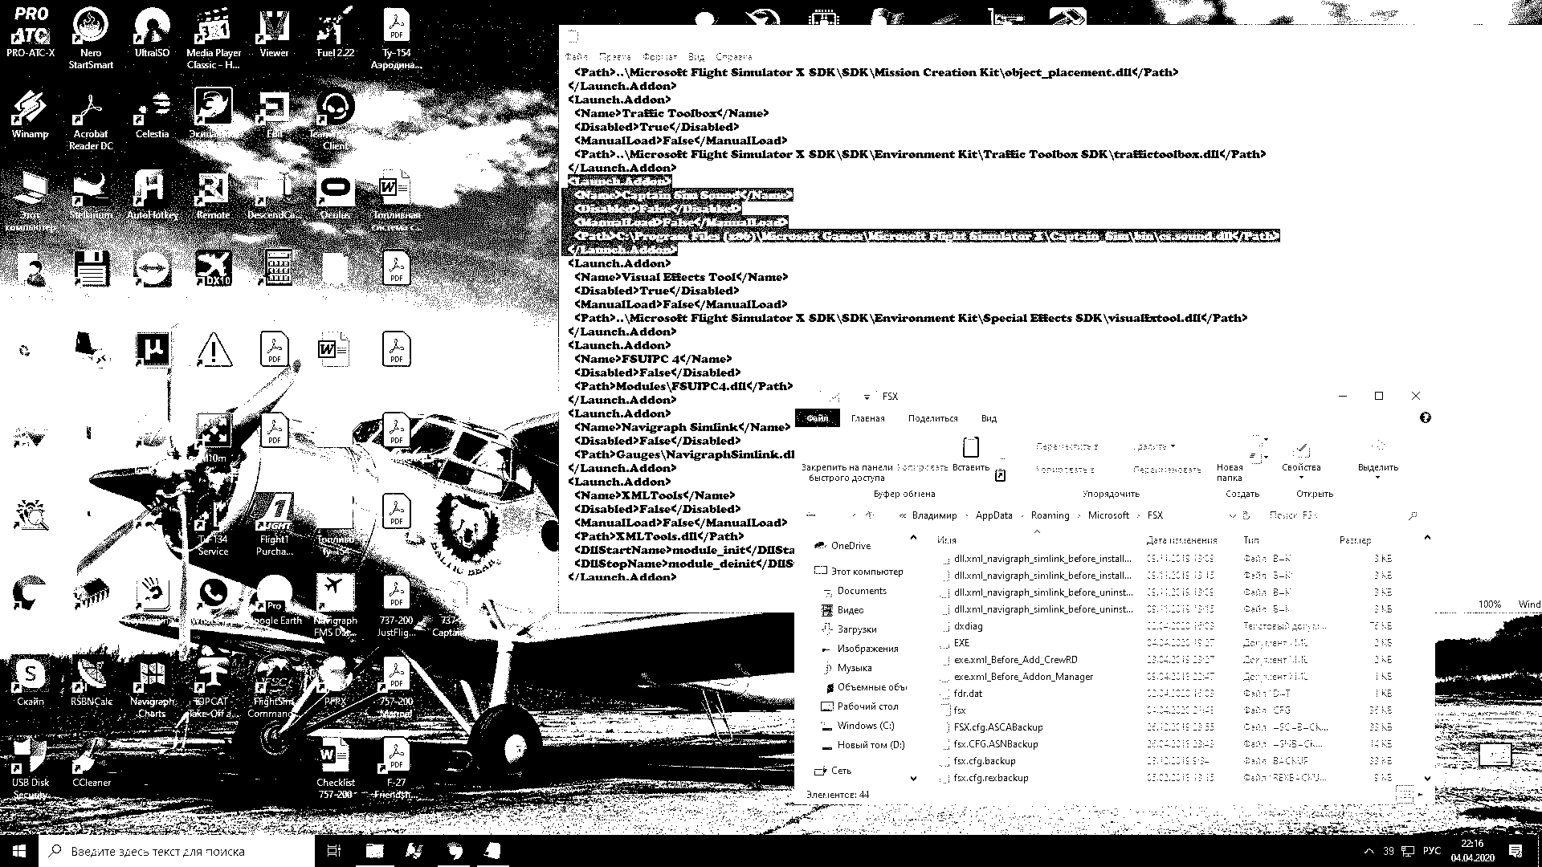
Task: Launch CCleaner from the desktop
Action: (x=90, y=759)
